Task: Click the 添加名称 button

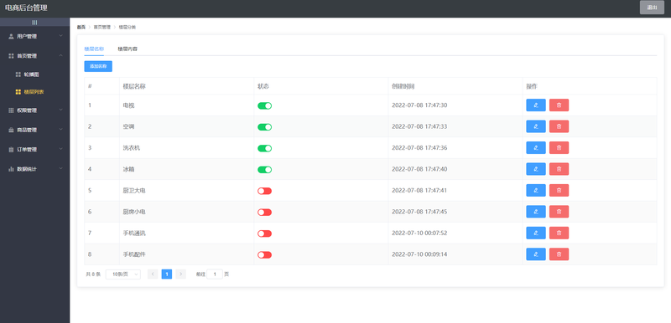Action: [x=98, y=67]
